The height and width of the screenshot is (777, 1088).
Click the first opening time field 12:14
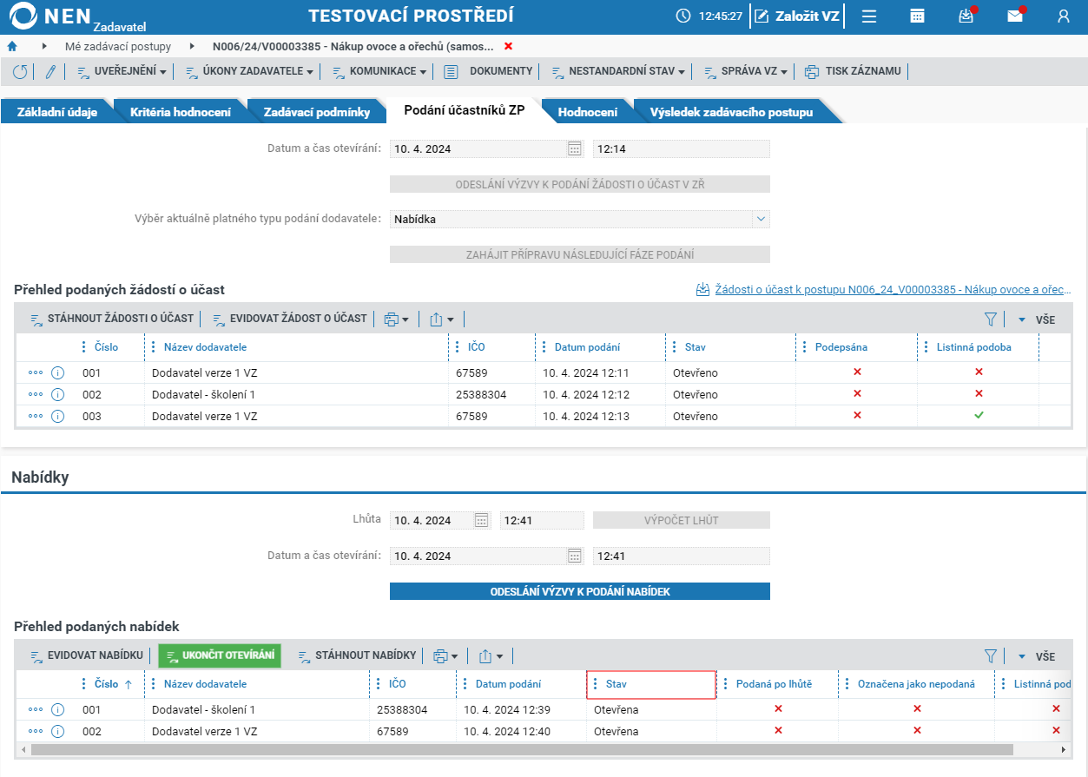coord(682,148)
